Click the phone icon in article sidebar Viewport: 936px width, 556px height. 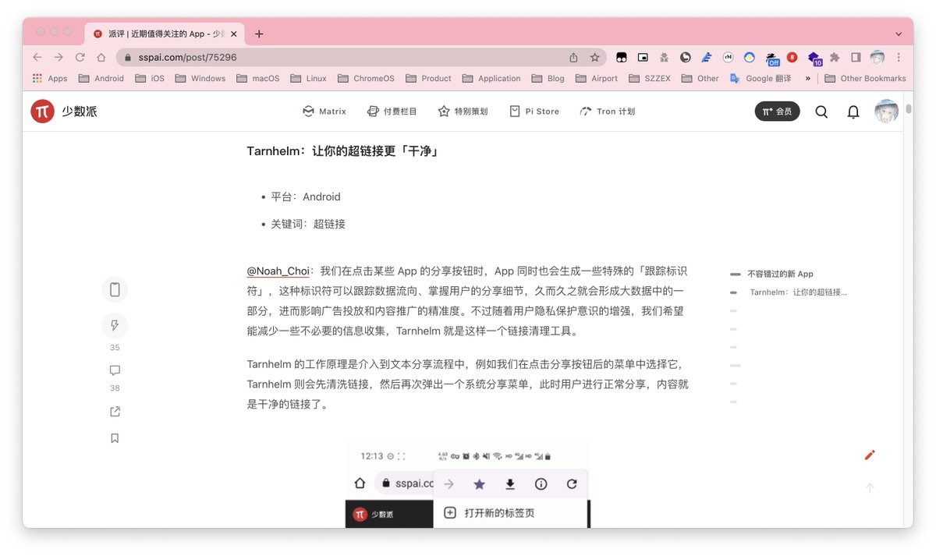coord(115,289)
